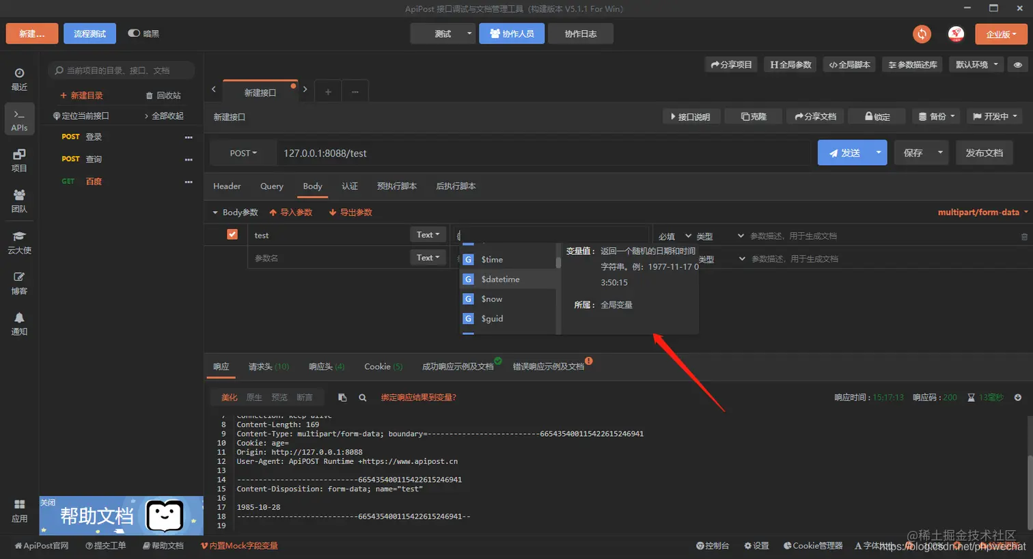Select $datetime from variable list
Viewport: 1033px width, 559px height.
[x=508, y=279]
